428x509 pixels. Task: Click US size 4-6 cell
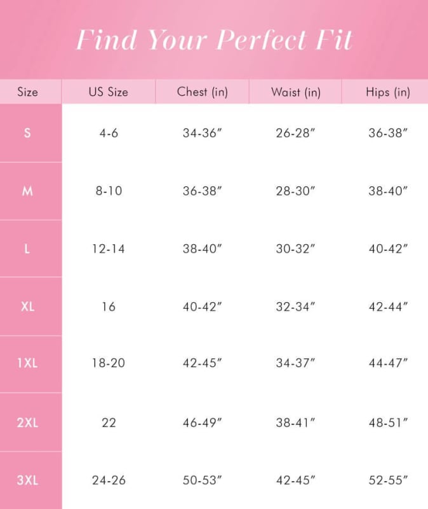(109, 133)
